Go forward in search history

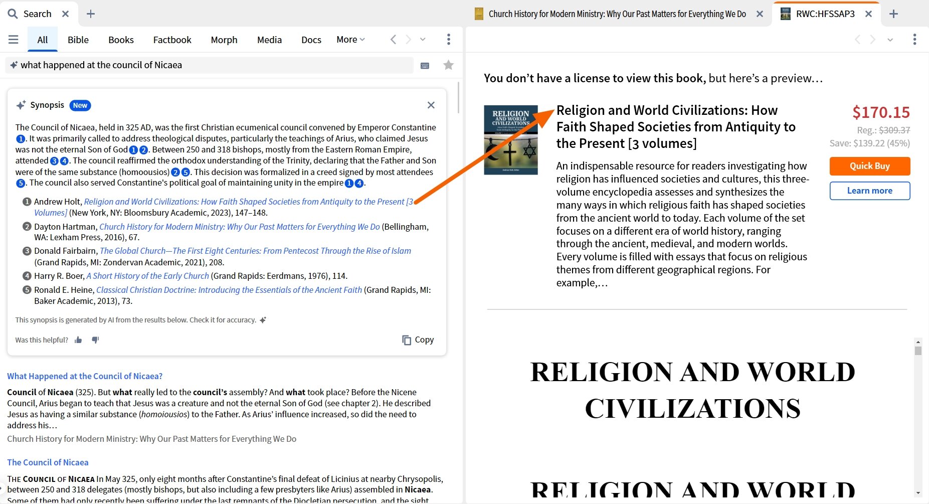pyautogui.click(x=408, y=40)
